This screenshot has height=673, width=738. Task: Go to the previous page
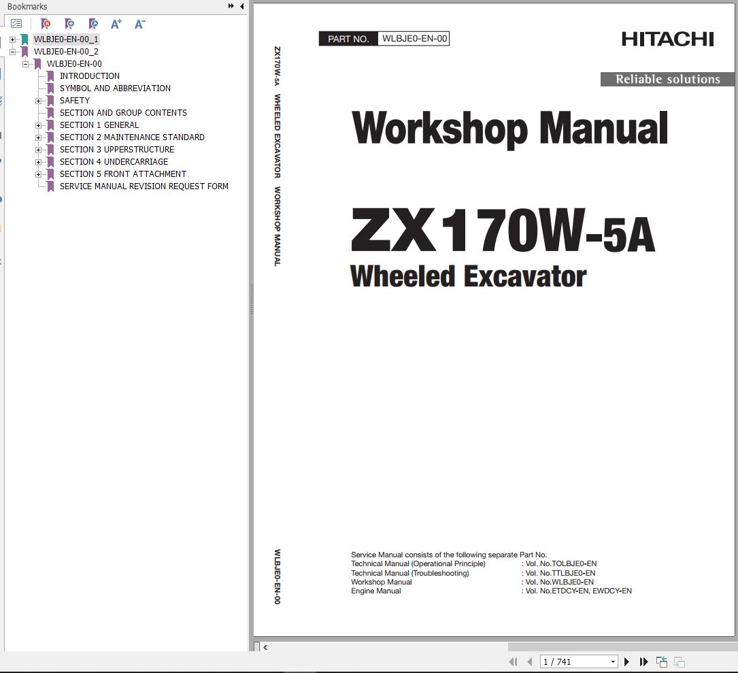coord(530,661)
